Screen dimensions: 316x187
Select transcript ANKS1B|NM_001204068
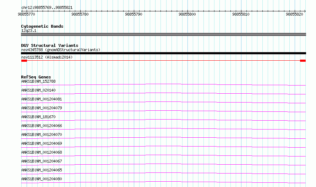42,152
